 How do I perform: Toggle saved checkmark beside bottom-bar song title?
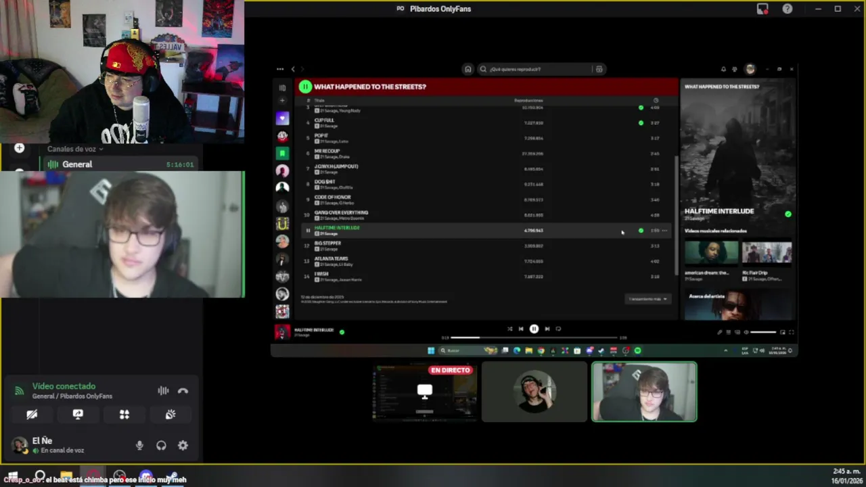[342, 332]
